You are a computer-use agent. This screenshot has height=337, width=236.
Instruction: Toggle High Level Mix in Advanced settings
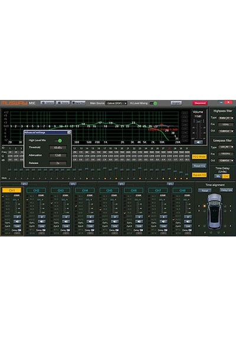(58, 141)
